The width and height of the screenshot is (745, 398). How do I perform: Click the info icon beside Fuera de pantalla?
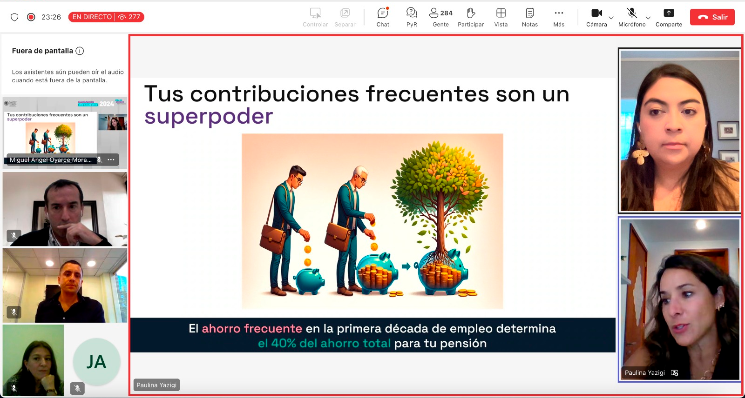80,51
